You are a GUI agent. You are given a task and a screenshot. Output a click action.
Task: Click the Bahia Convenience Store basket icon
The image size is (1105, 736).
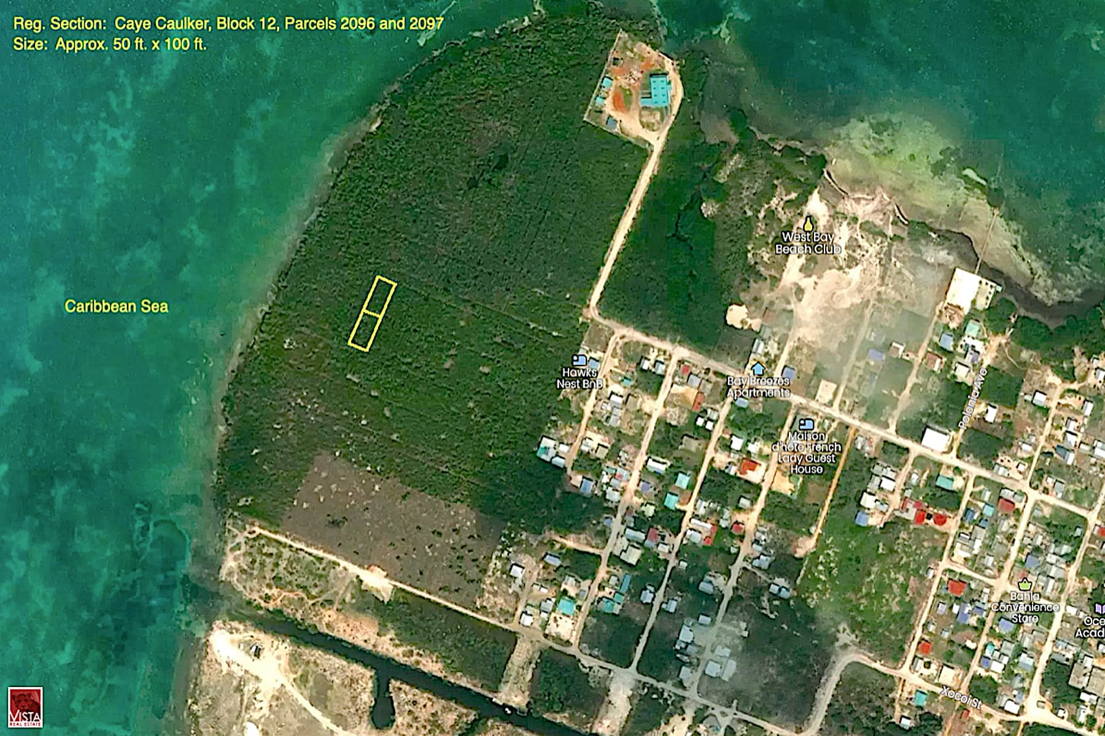(1023, 583)
